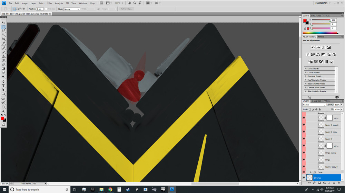
Task: Switch to the Masks panel tab
Action: click(x=321, y=37)
